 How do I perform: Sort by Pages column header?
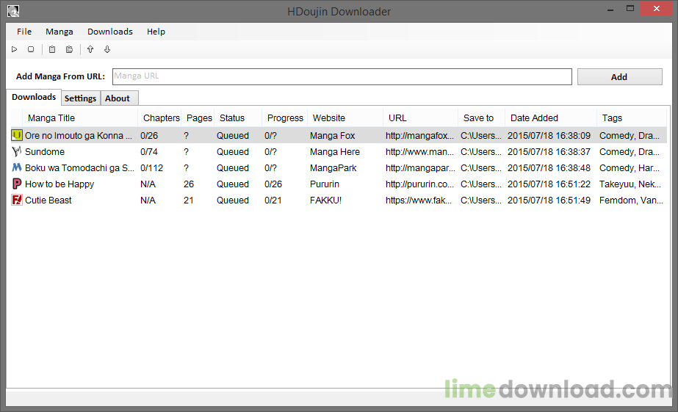pyautogui.click(x=198, y=118)
